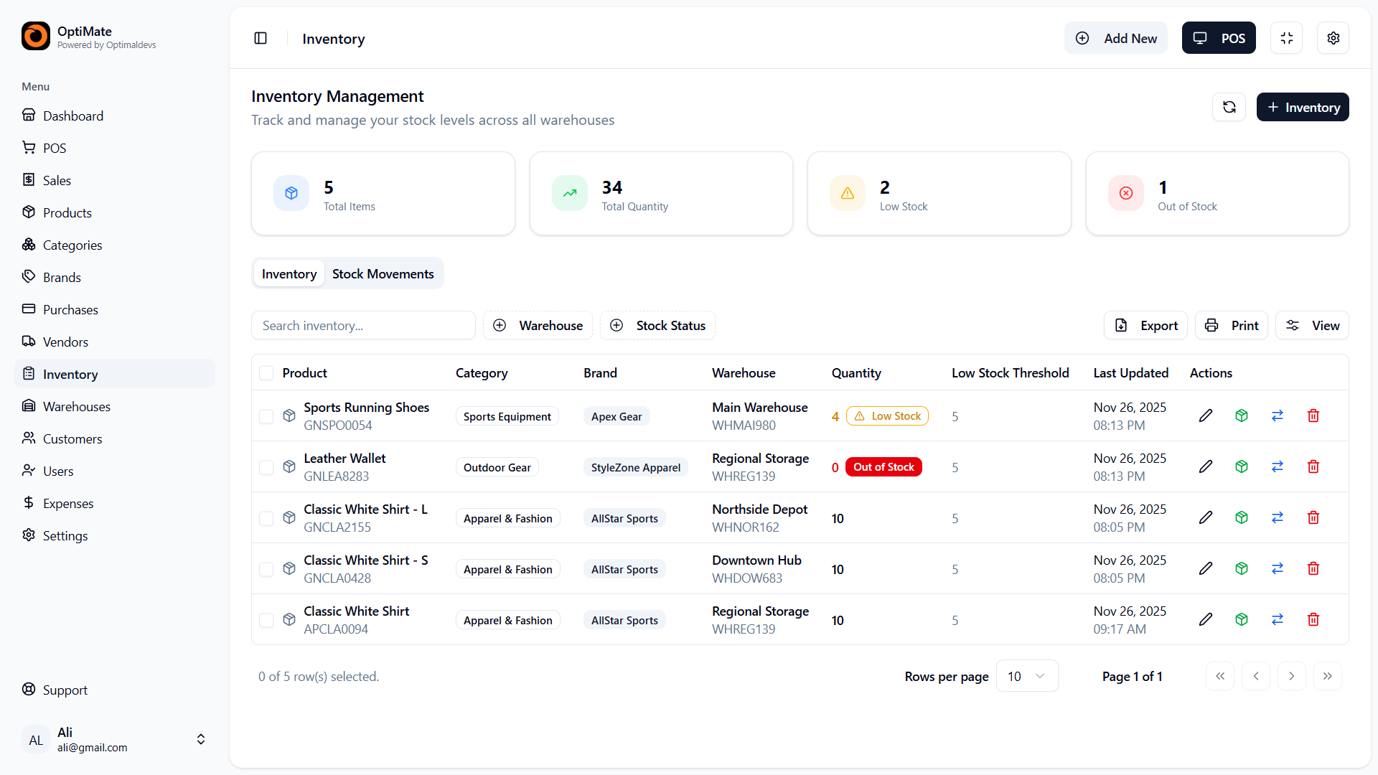The height and width of the screenshot is (775, 1378).
Task: Open Warehouses from the sidebar menu
Action: [76, 406]
